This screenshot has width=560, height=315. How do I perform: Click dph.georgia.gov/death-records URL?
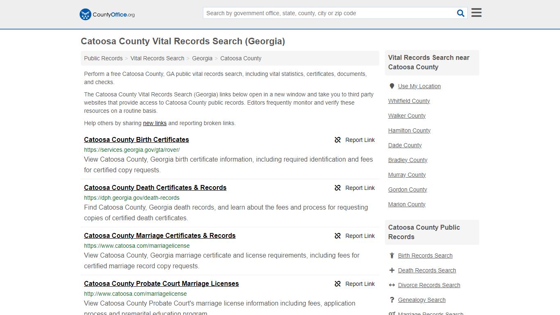click(x=132, y=198)
